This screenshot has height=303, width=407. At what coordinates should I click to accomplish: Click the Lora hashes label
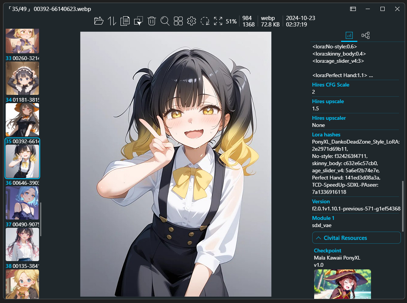[326, 134]
